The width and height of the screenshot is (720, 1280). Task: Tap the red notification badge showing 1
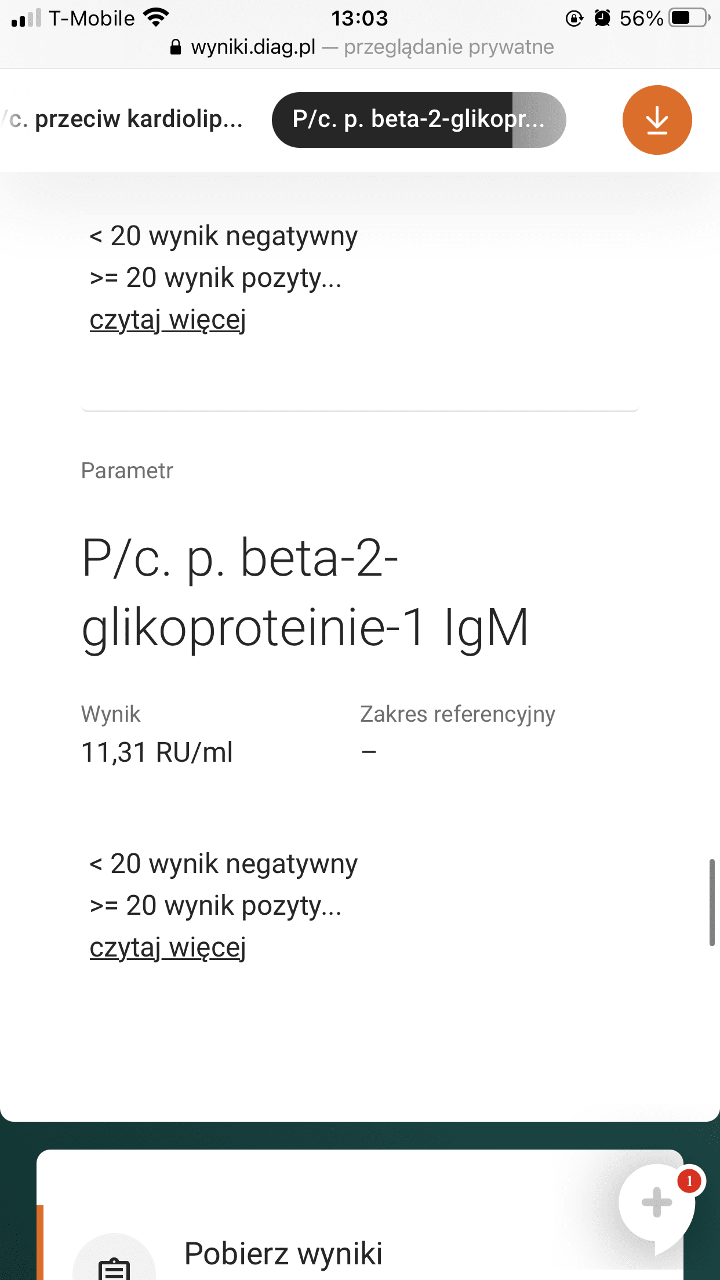coord(689,1181)
